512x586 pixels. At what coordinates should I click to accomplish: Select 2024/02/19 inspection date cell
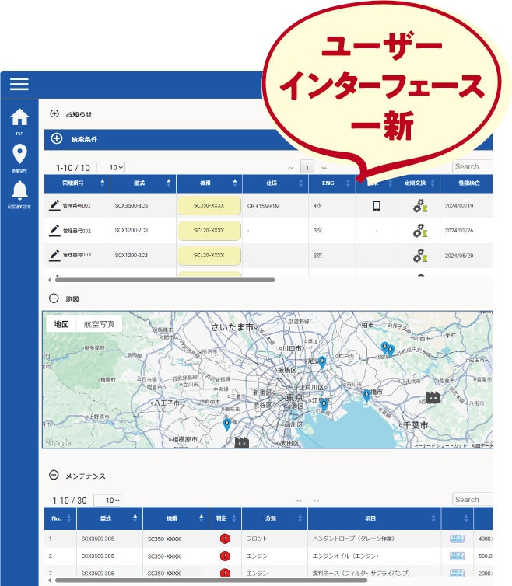[x=459, y=206]
